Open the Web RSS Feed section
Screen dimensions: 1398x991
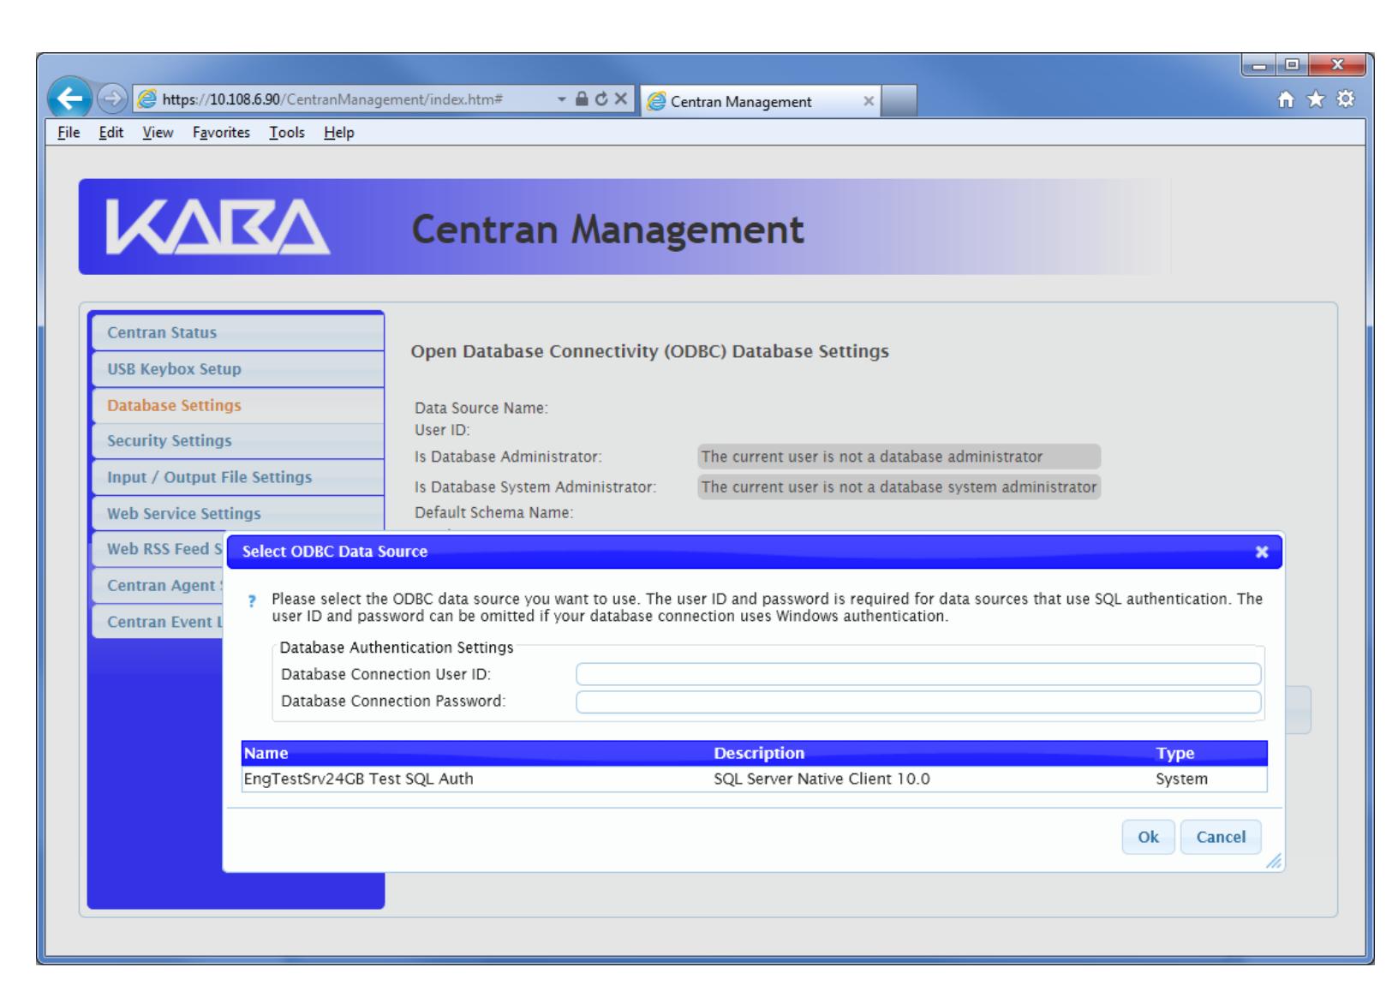coord(158,549)
